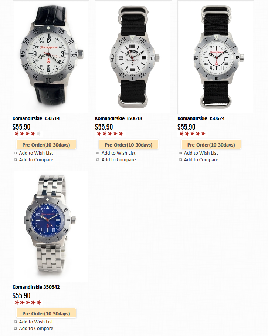The width and height of the screenshot is (268, 336).
Task: Click the star rating of Komandirskie 350618
Action: pos(110,134)
